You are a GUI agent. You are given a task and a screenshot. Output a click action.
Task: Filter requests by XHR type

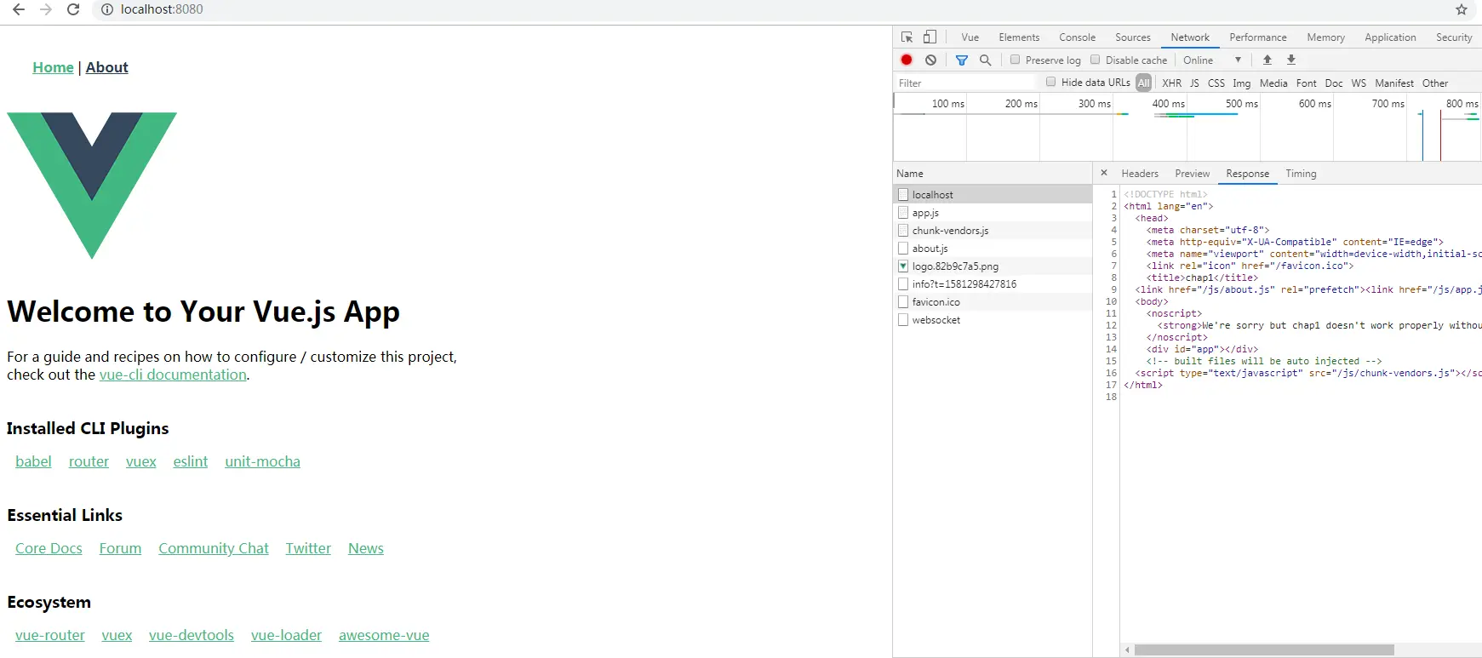point(1171,83)
